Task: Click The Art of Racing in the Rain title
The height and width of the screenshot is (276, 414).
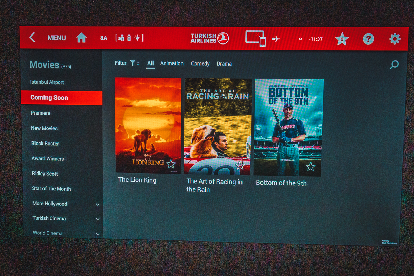Action: pos(214,185)
